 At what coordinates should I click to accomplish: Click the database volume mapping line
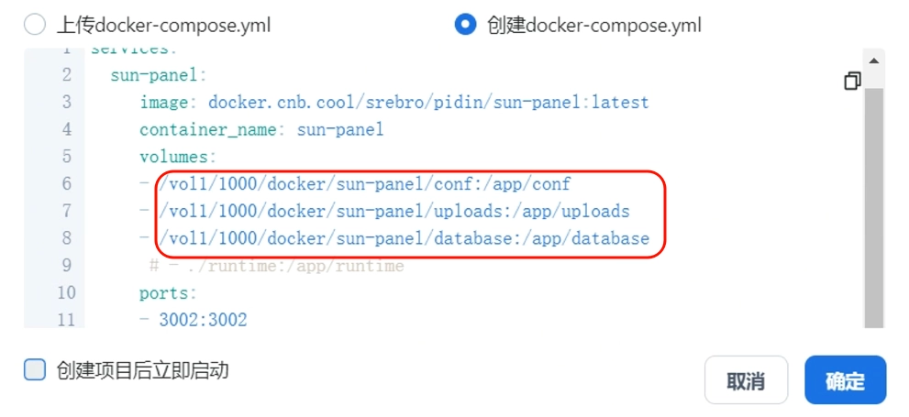[394, 238]
